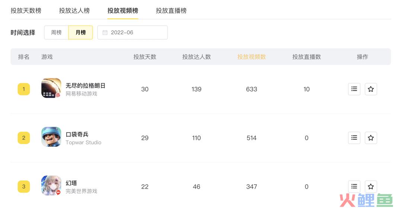Favorite the 幻塔 game

coord(371,186)
